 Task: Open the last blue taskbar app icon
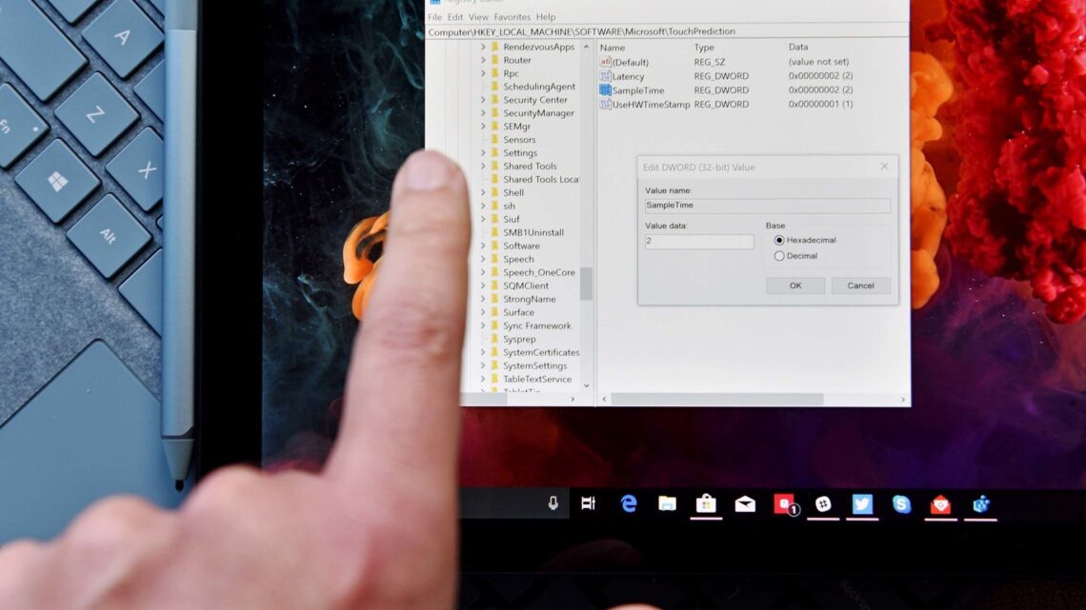pos(980,505)
